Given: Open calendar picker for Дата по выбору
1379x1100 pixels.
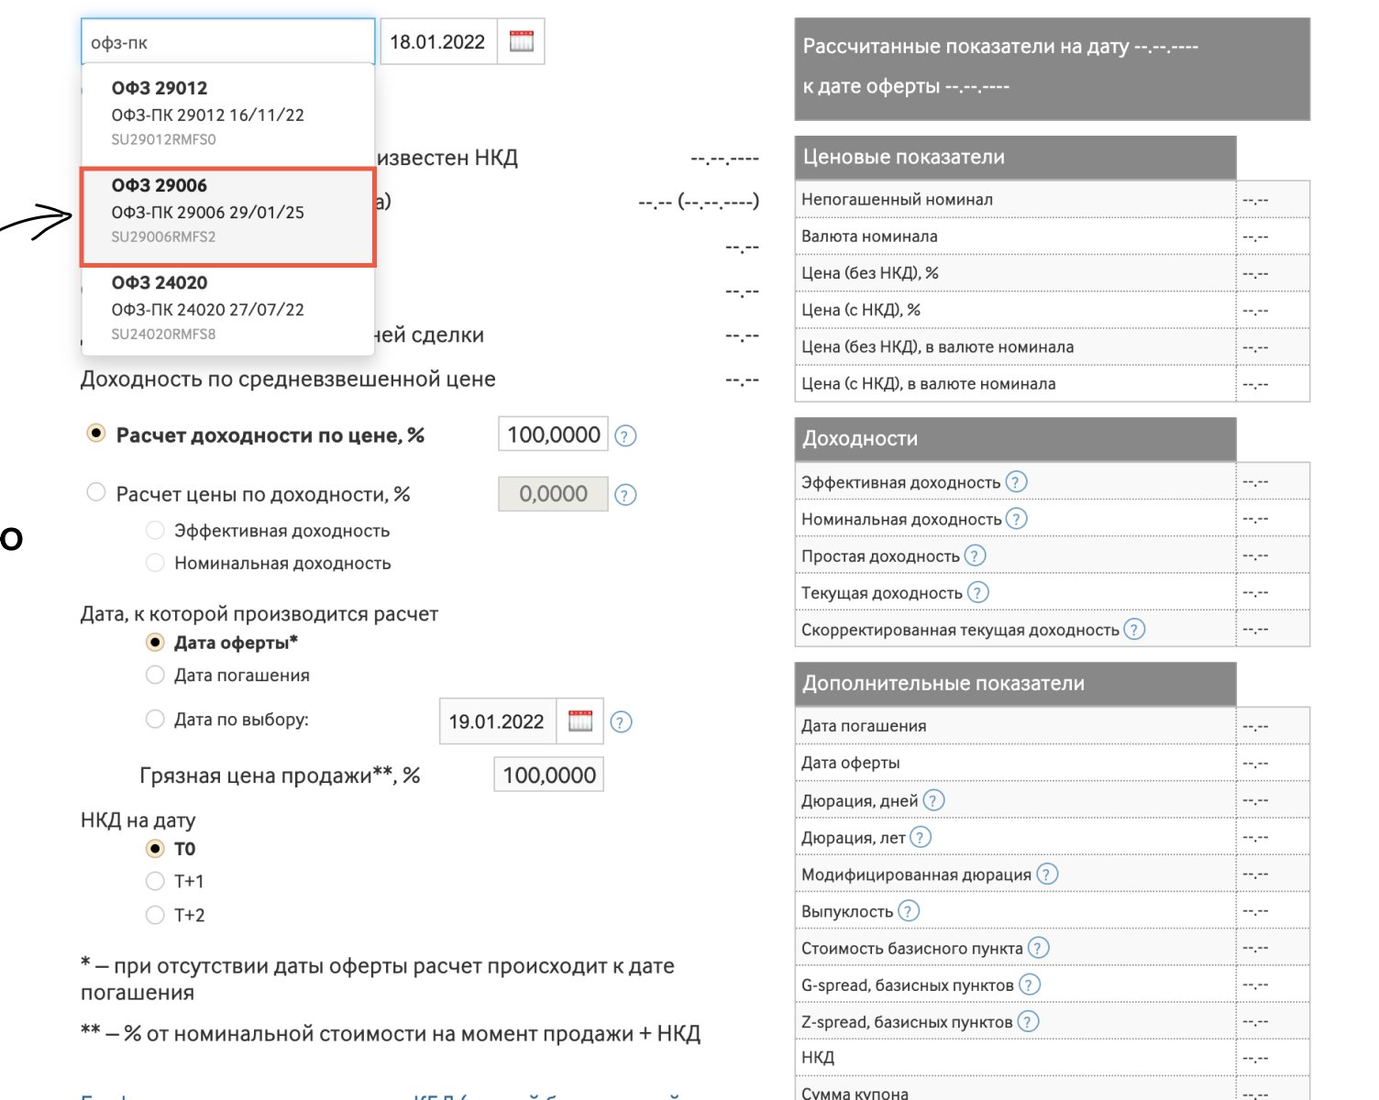Looking at the screenshot, I should 580,721.
